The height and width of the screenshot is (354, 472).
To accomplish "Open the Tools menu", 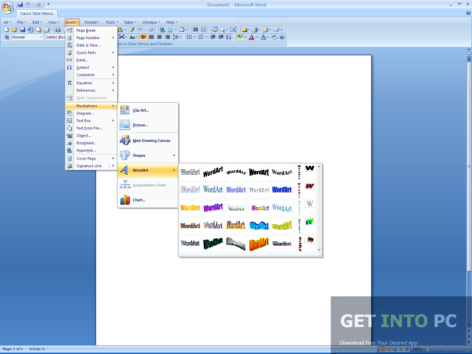I will [112, 22].
